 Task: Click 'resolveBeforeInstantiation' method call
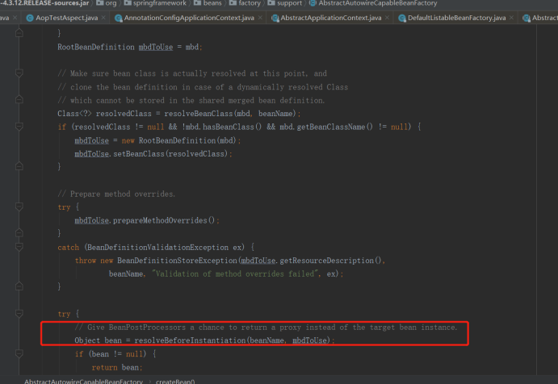coord(190,340)
